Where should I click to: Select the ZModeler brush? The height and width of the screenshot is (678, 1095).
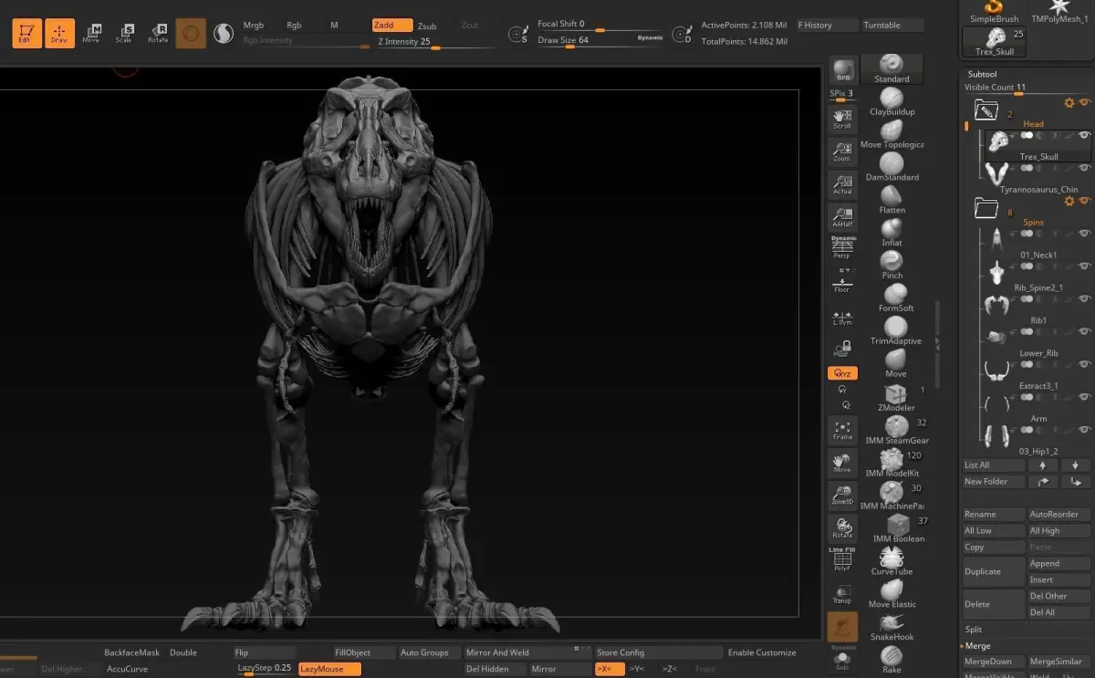tap(895, 398)
